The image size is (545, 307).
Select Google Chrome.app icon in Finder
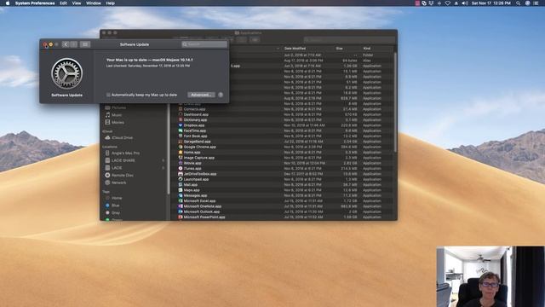coord(181,147)
